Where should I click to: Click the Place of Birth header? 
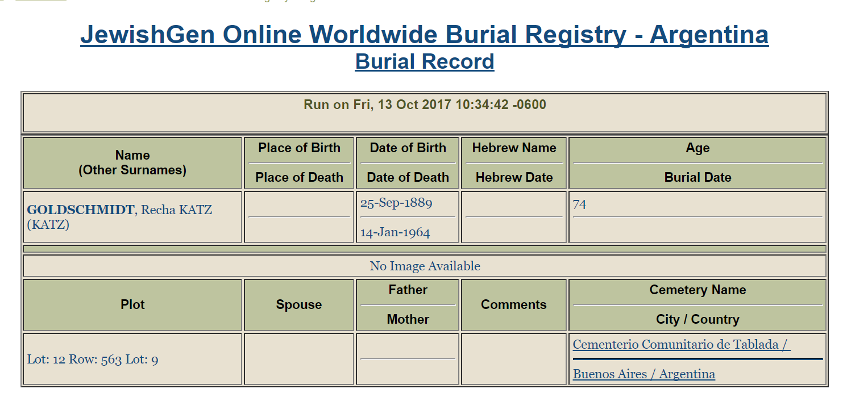pos(299,148)
